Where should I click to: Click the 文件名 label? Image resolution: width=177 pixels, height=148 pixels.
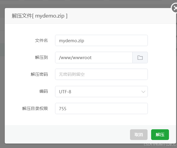pos(41,40)
